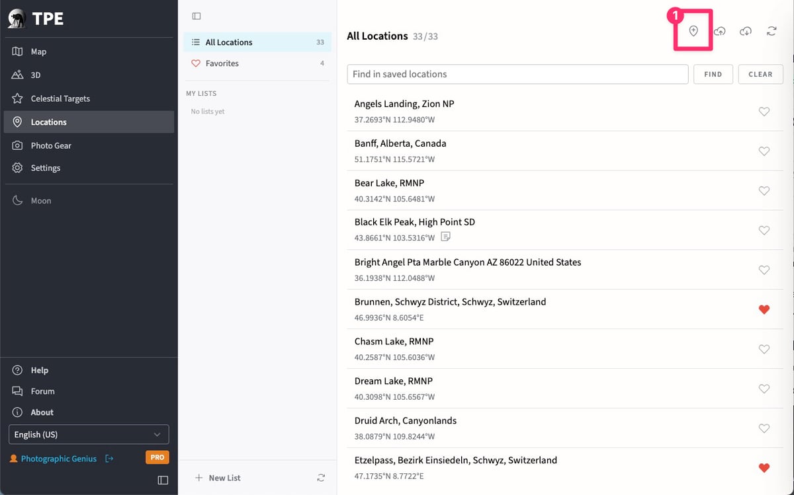Click the PRO badge
This screenshot has width=794, height=495.
157,457
